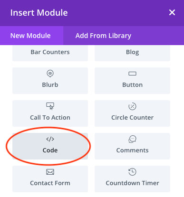Click the Blurb speech bubble icon
184x197 pixels.
50,74
